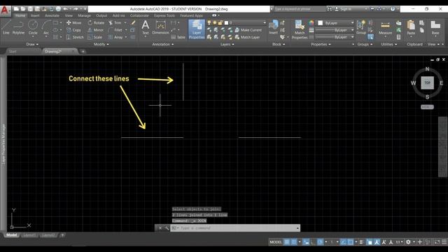This screenshot has width=448, height=252.
Task: Toggle annotation visibility in status bar
Action: 377,242
